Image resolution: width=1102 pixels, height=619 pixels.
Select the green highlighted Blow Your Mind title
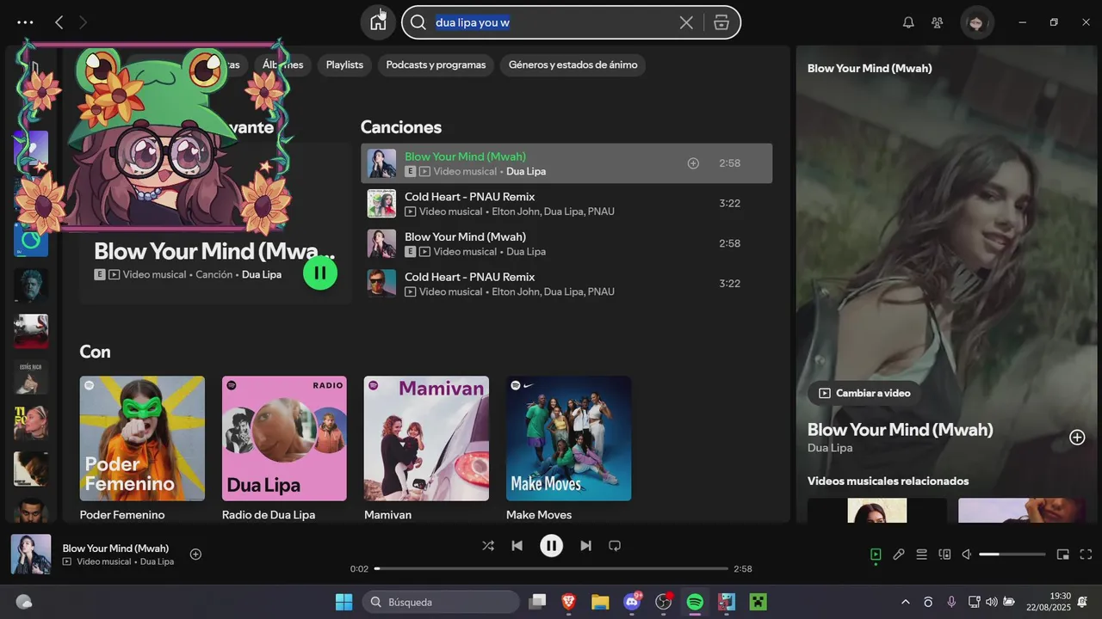pos(465,156)
